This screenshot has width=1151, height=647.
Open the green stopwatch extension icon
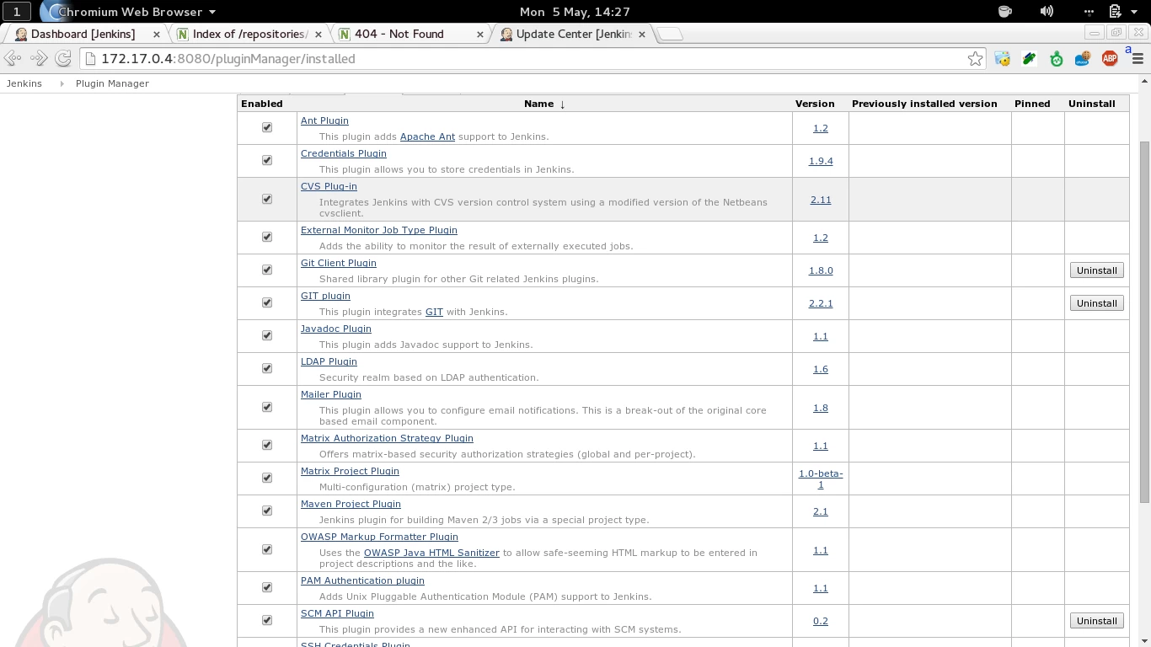pyautogui.click(x=1056, y=58)
